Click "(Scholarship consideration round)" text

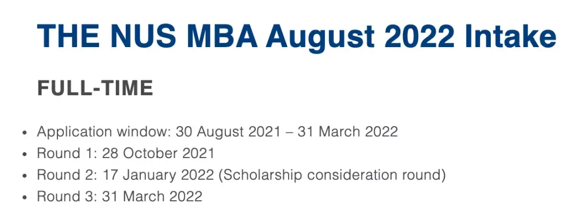333,176
